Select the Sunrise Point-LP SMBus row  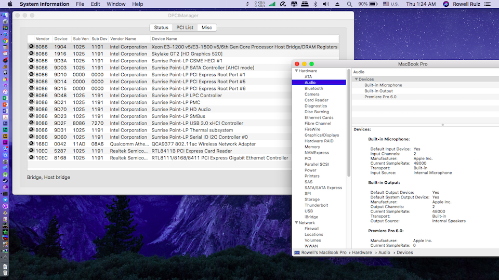click(183, 116)
